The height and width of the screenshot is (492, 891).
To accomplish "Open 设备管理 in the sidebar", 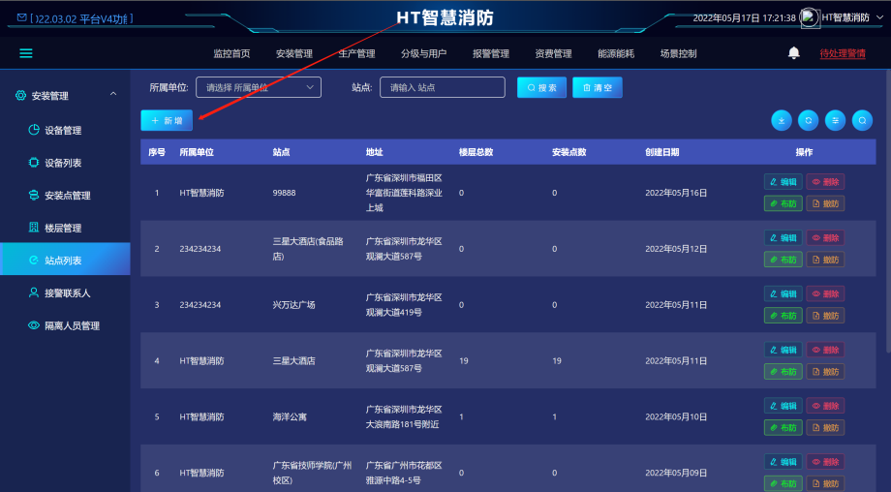I will point(65,130).
